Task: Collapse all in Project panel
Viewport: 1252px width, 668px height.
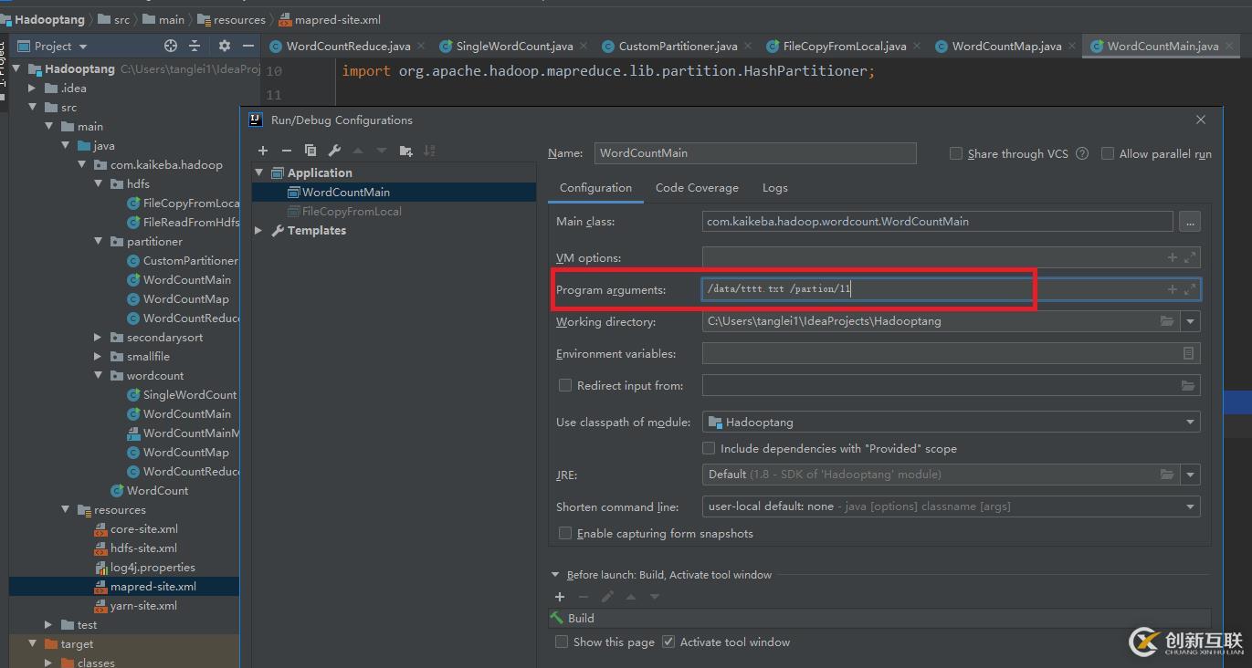Action: pyautogui.click(x=195, y=46)
